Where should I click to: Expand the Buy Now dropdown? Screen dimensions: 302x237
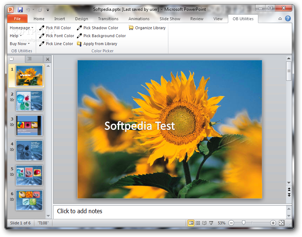point(20,44)
